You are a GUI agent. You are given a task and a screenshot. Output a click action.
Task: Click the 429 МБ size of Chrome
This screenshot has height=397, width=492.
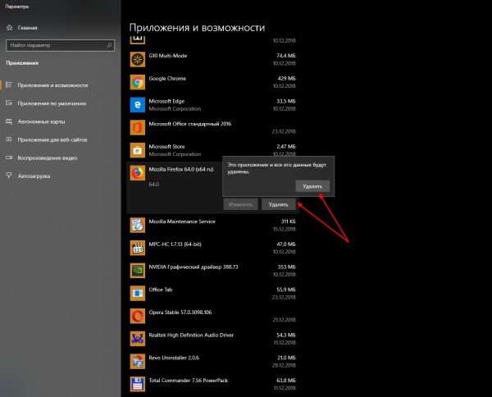tap(286, 79)
